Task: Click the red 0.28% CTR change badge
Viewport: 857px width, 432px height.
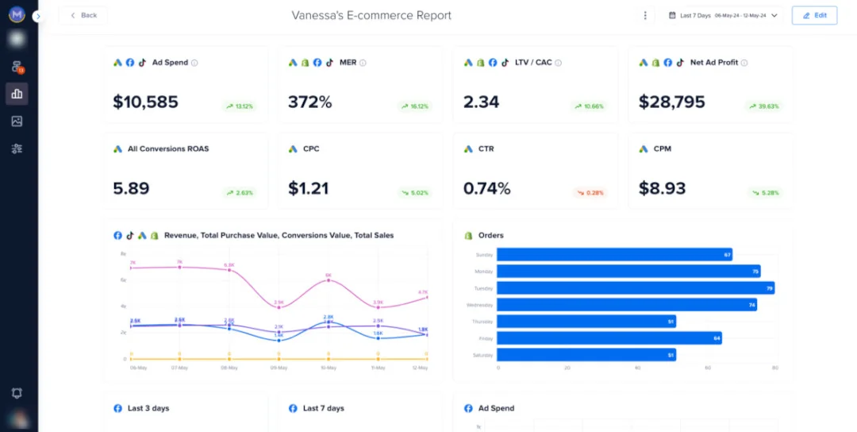Action: point(590,193)
